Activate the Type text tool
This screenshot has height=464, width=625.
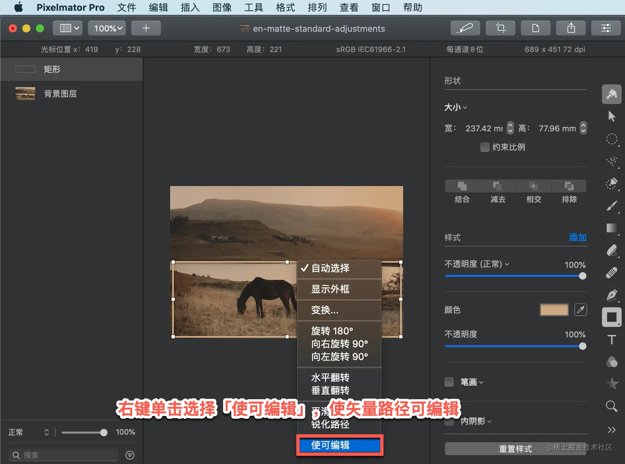(x=612, y=340)
